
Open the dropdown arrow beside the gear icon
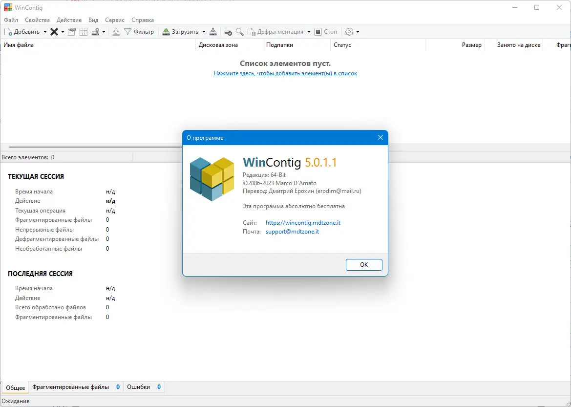pyautogui.click(x=358, y=32)
